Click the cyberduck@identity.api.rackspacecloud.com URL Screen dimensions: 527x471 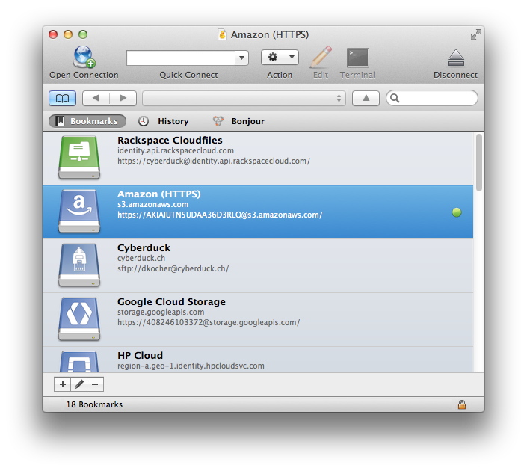point(214,161)
